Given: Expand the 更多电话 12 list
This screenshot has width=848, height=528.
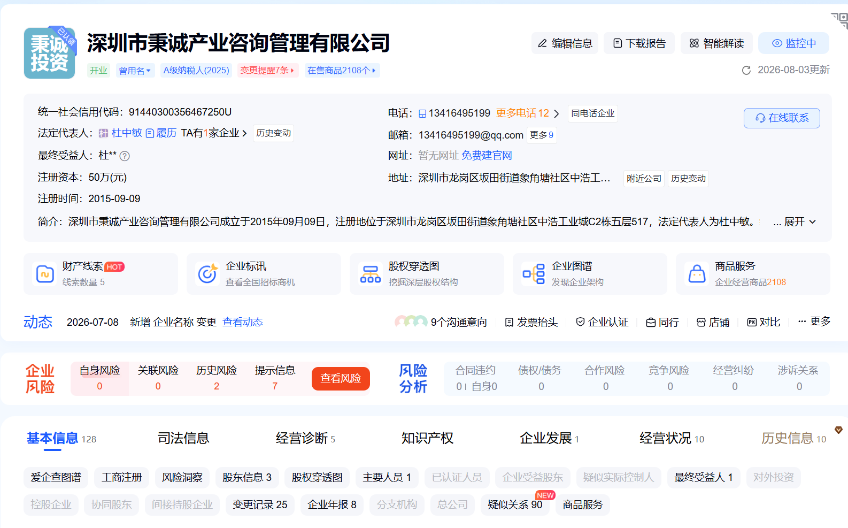Looking at the screenshot, I should [x=527, y=113].
